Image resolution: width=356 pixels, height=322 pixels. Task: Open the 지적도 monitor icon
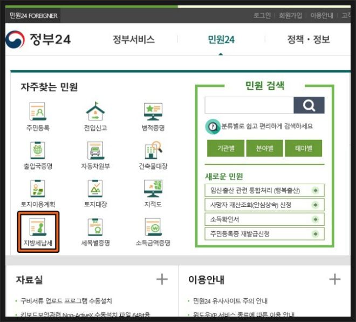click(153, 189)
